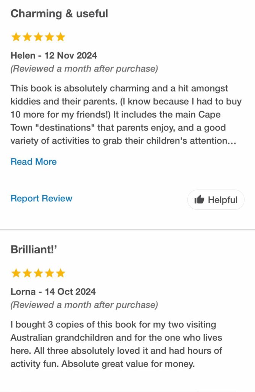Click the fifth star of Lorna's rating
The height and width of the screenshot is (392, 255).
[x=60, y=273]
